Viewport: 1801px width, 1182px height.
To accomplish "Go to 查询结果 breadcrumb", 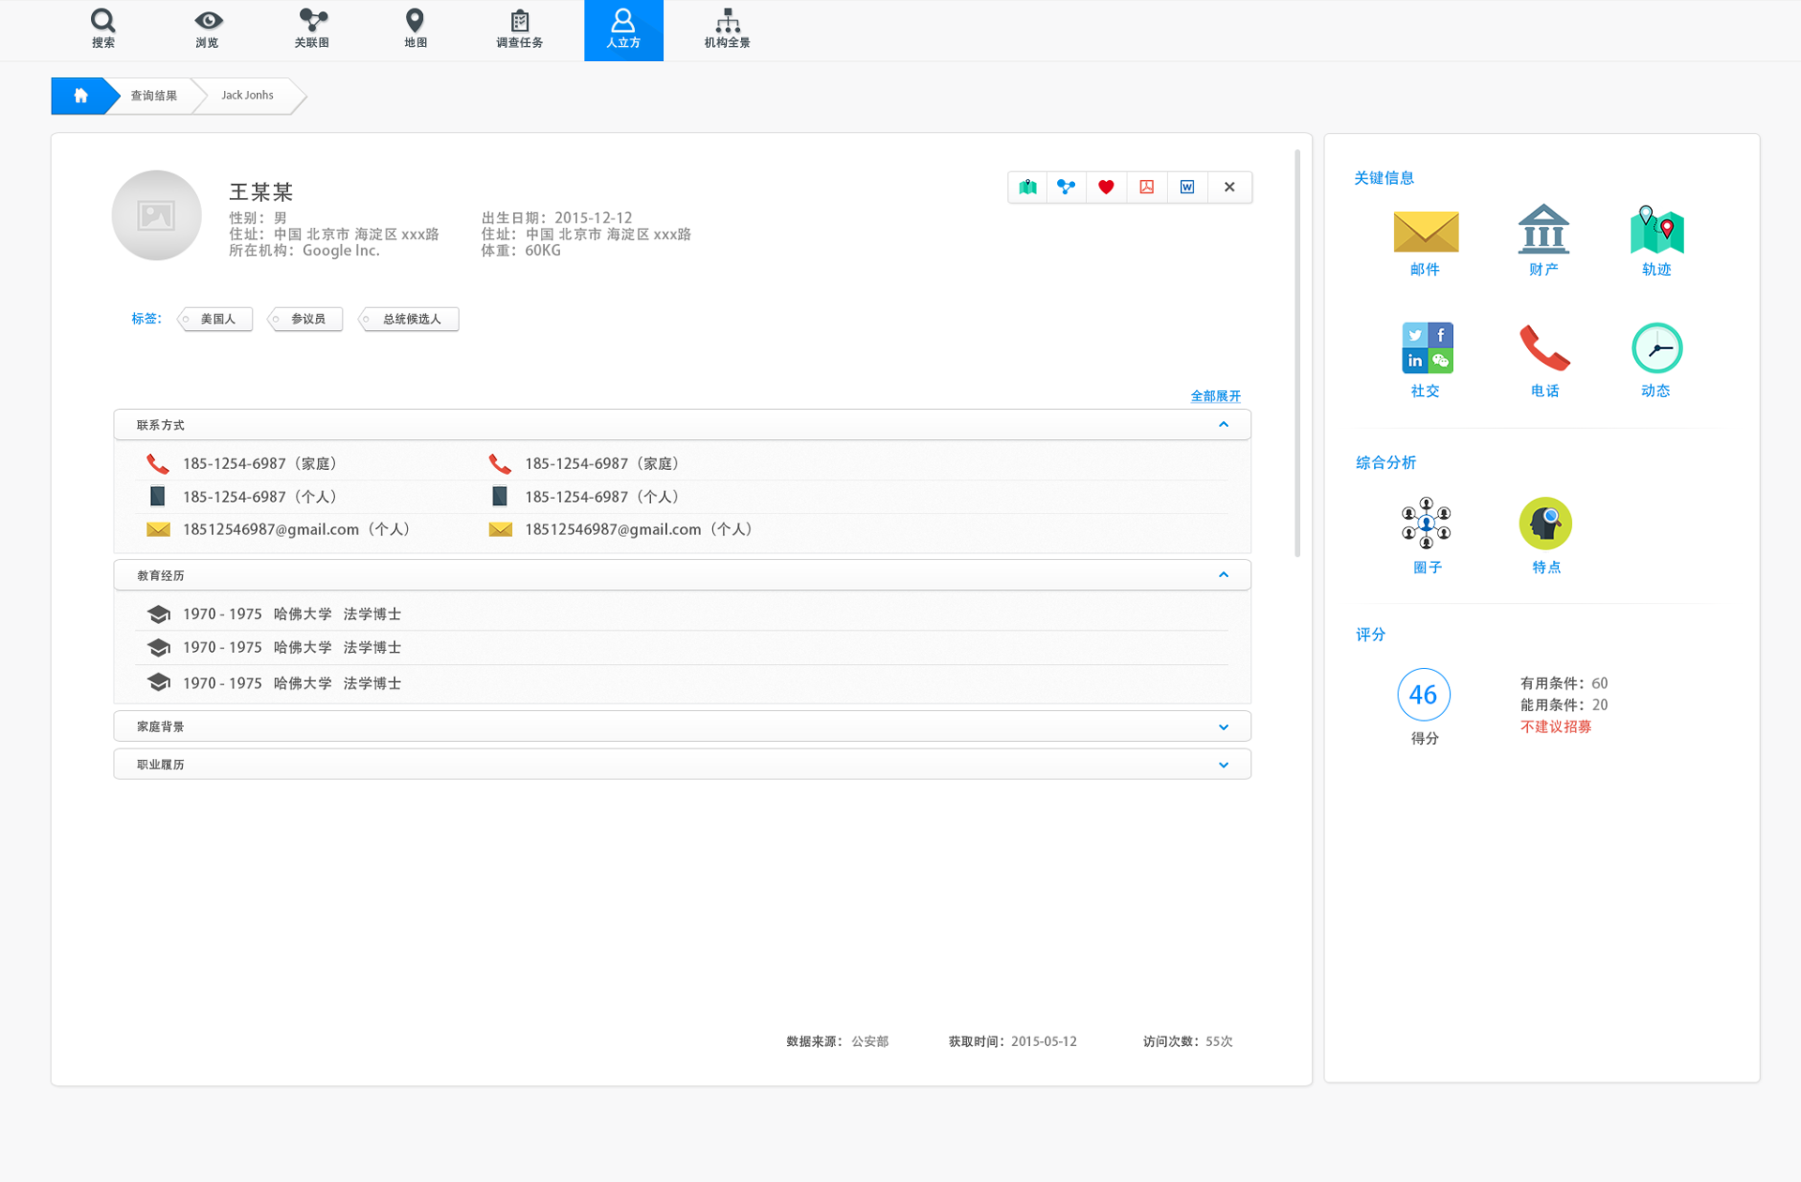I will [154, 96].
